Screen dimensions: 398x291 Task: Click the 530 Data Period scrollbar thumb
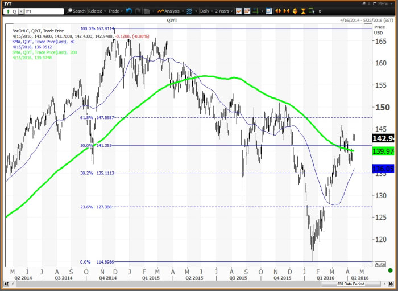pyautogui.click(x=351, y=284)
